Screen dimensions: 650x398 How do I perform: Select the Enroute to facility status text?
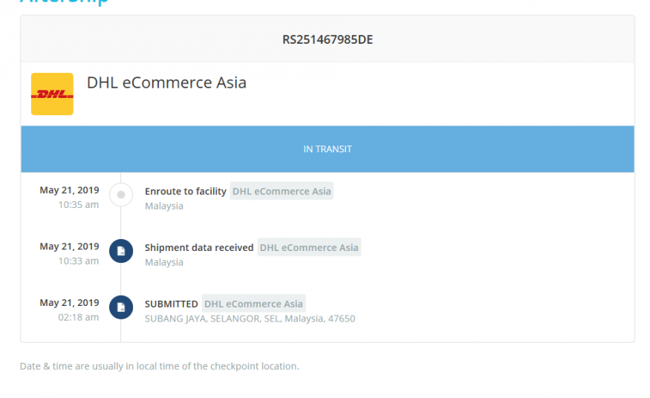tap(185, 192)
